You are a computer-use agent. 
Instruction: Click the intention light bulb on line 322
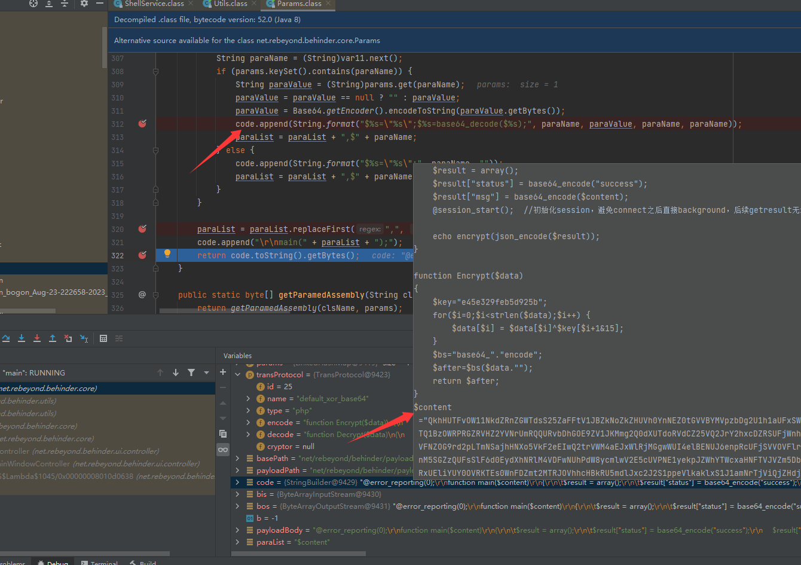click(x=167, y=254)
